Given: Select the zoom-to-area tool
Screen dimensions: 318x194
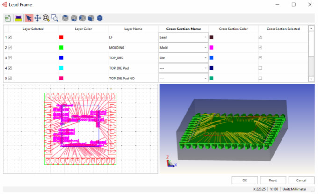Looking at the screenshot, I should [55, 18].
